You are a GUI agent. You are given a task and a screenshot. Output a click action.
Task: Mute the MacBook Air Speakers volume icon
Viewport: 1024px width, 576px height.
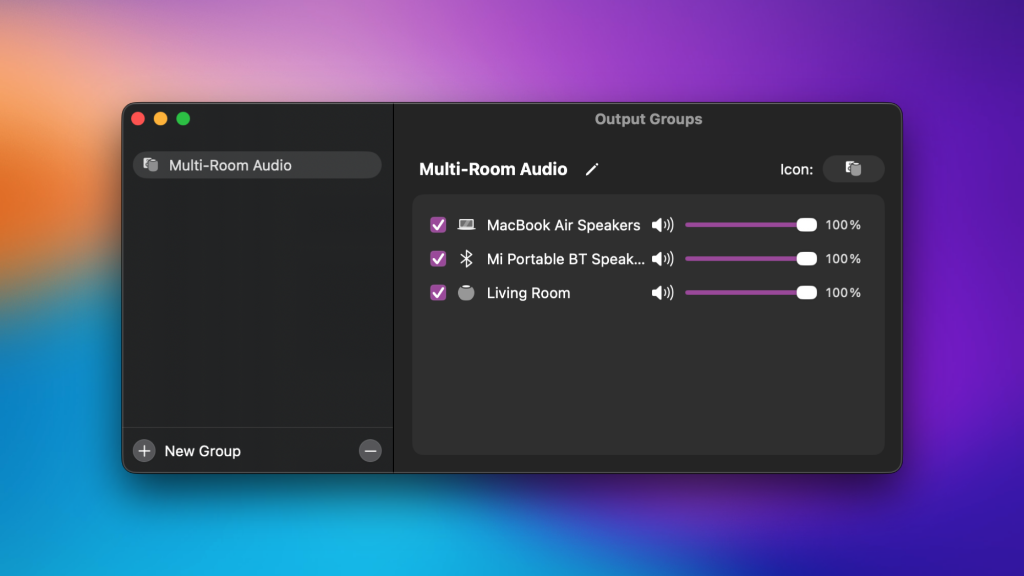pyautogui.click(x=662, y=225)
